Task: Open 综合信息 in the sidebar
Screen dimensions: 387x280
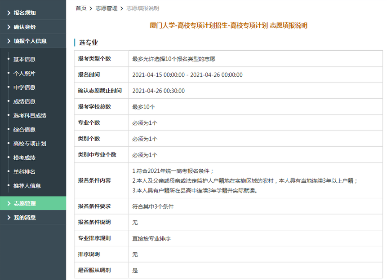Action: 24,130
